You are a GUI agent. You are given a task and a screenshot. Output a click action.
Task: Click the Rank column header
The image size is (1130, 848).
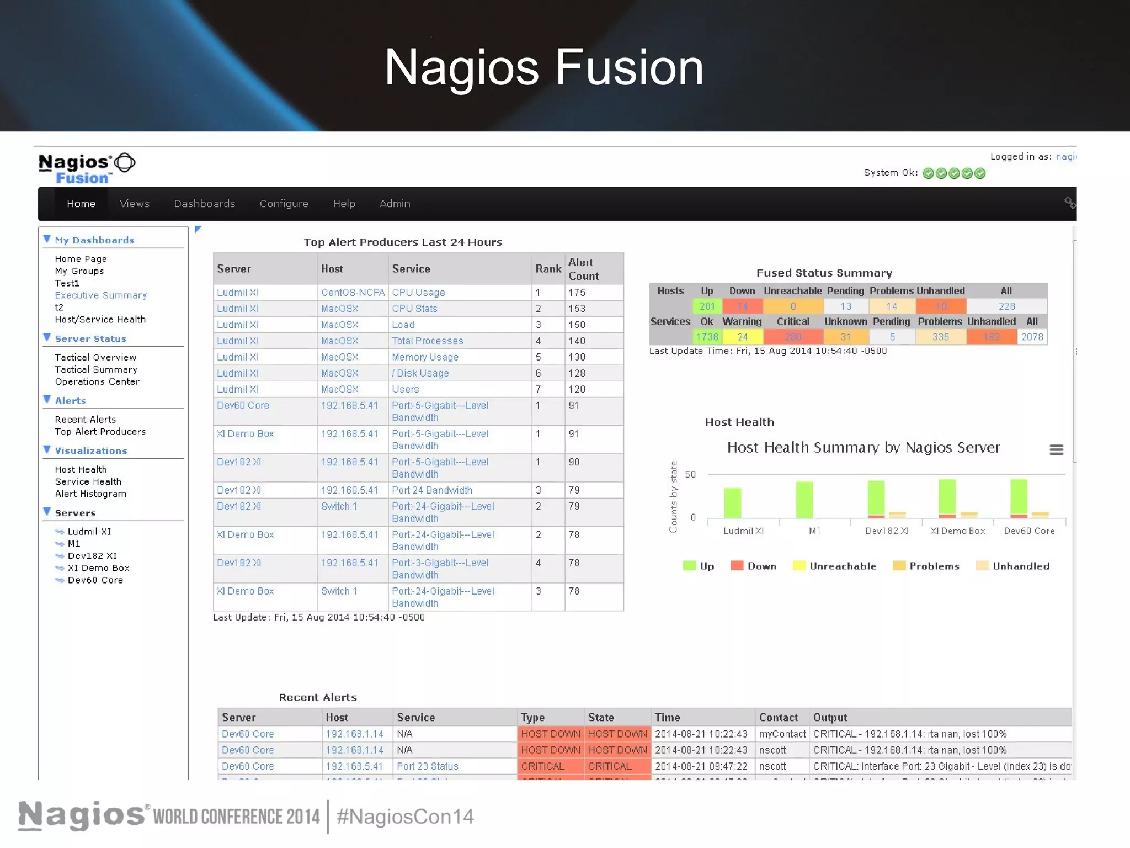click(548, 269)
